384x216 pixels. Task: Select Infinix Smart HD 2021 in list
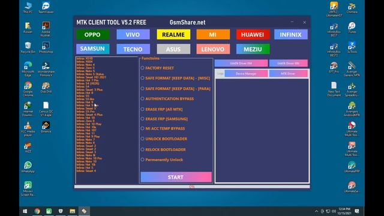(91, 77)
